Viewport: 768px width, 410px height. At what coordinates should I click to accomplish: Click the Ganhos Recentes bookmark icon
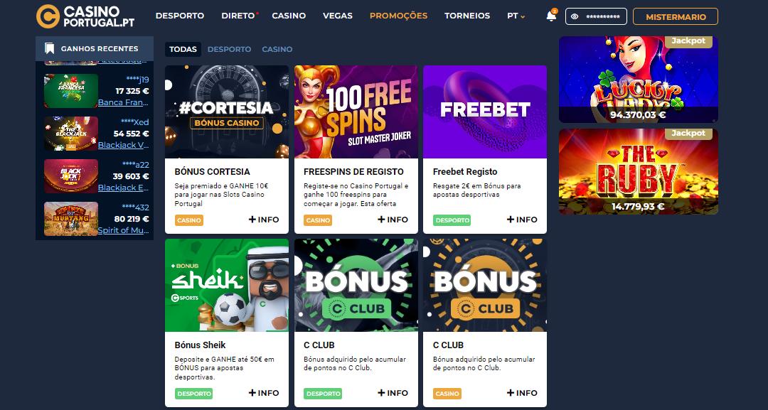tap(49, 48)
